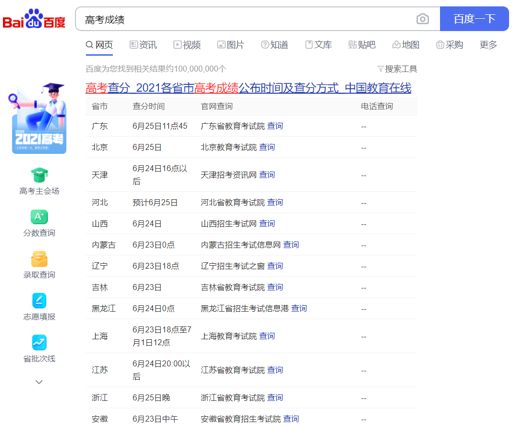
Task: Switch to the 视频 tab
Action: 187,44
